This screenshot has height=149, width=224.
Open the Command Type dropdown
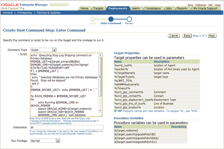[43, 50]
